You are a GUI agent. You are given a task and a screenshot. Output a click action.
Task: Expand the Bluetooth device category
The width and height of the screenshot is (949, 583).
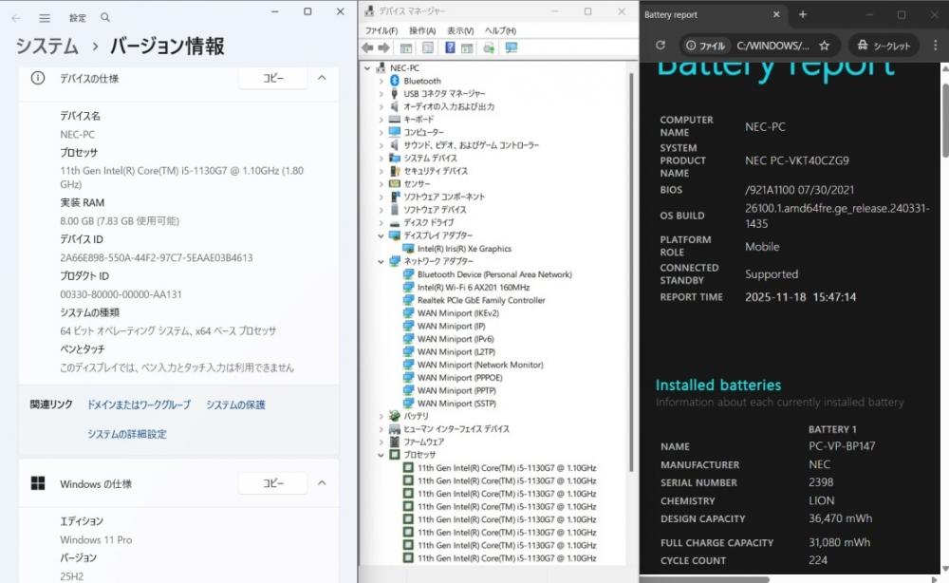click(x=381, y=81)
